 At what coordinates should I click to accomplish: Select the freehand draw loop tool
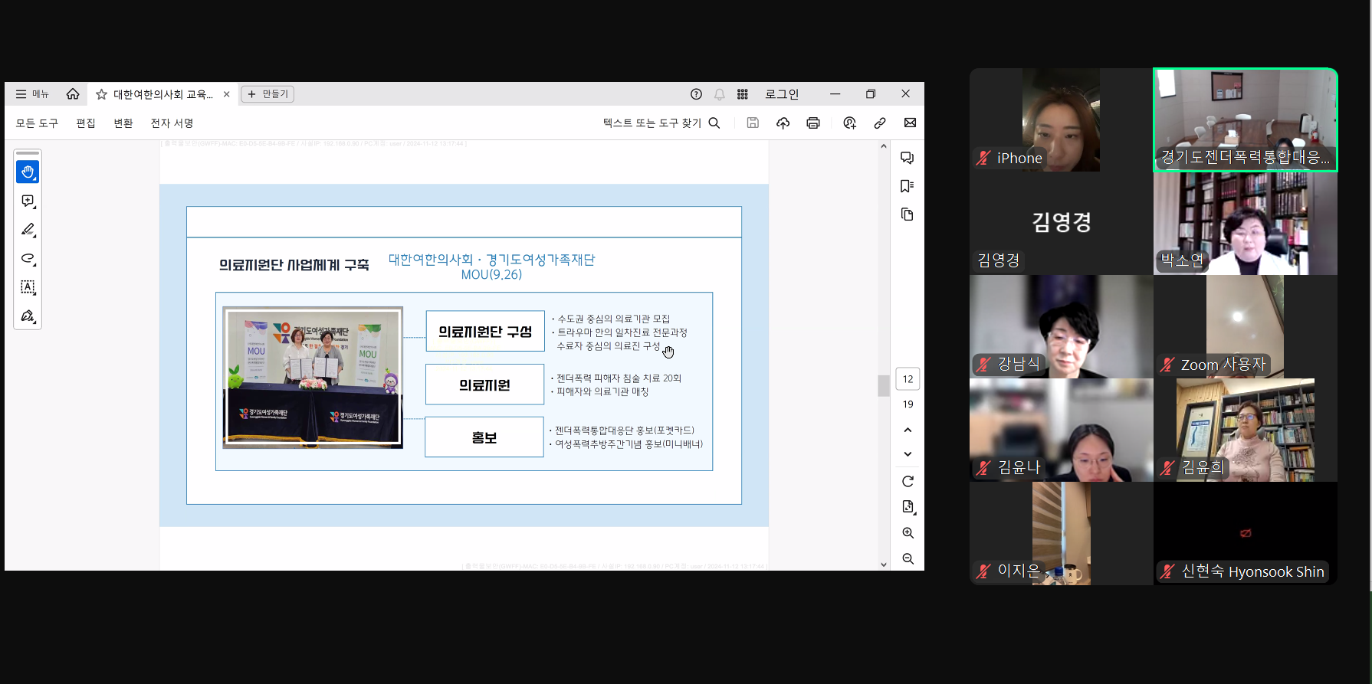click(x=28, y=258)
